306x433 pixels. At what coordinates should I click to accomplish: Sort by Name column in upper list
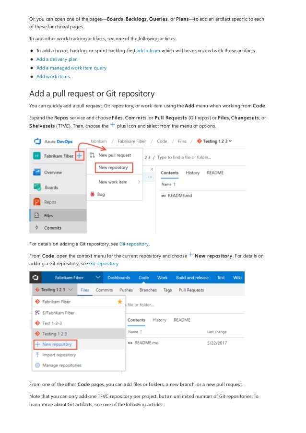pyautogui.click(x=168, y=184)
